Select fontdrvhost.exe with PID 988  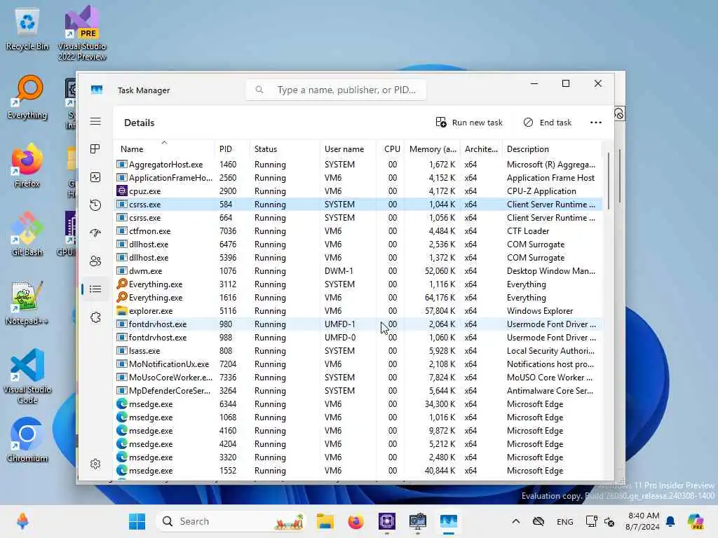(x=358, y=338)
